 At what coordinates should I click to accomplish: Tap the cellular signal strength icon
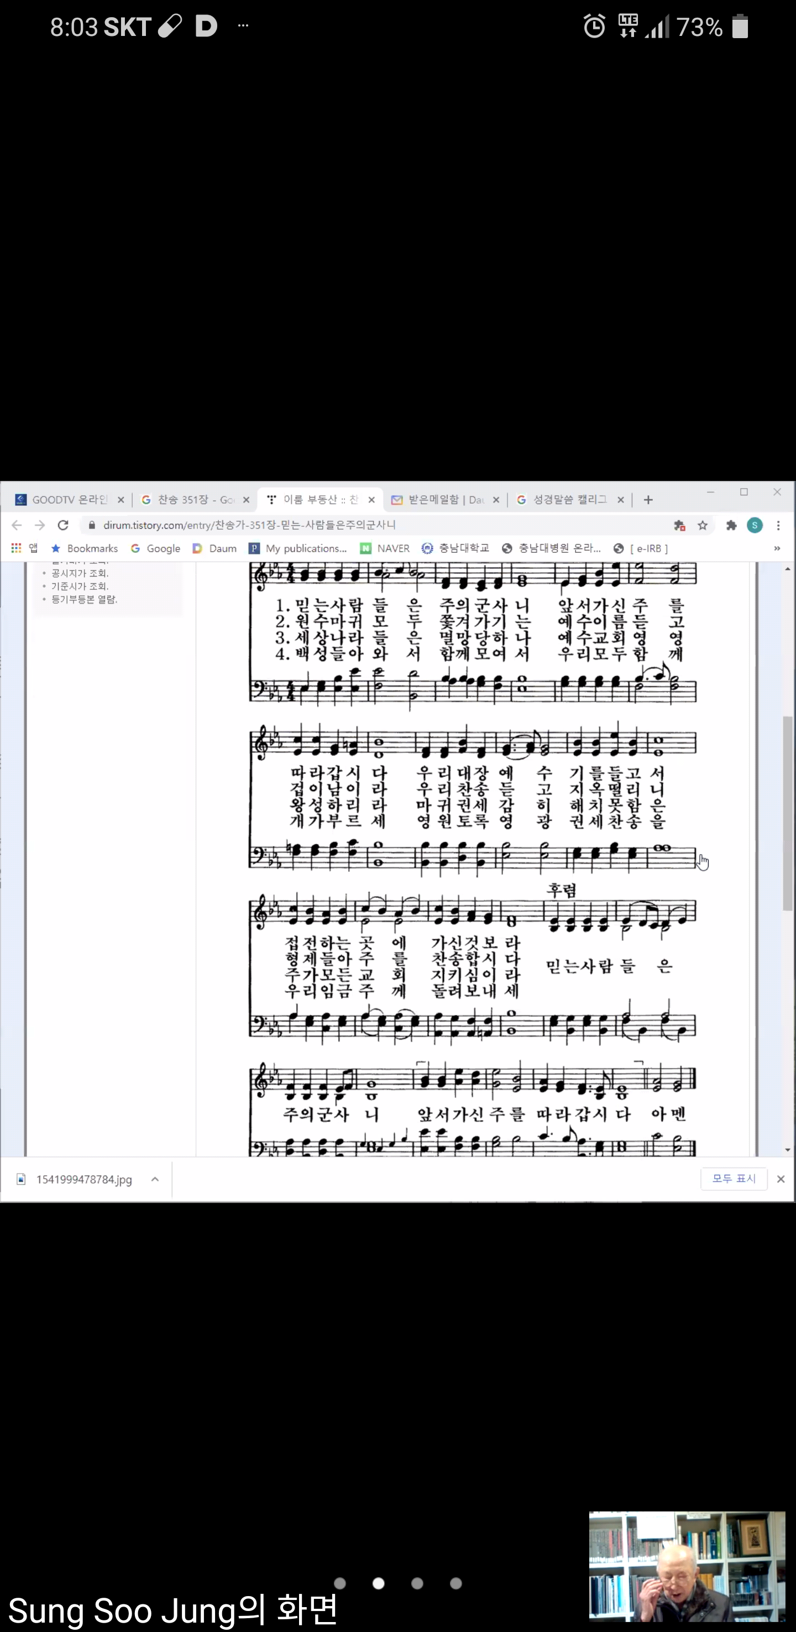coord(657,27)
